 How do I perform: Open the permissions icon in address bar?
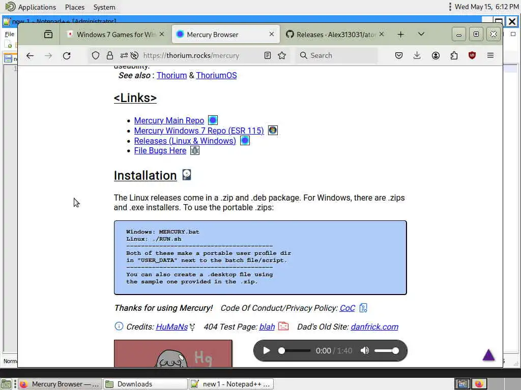[x=124, y=56]
